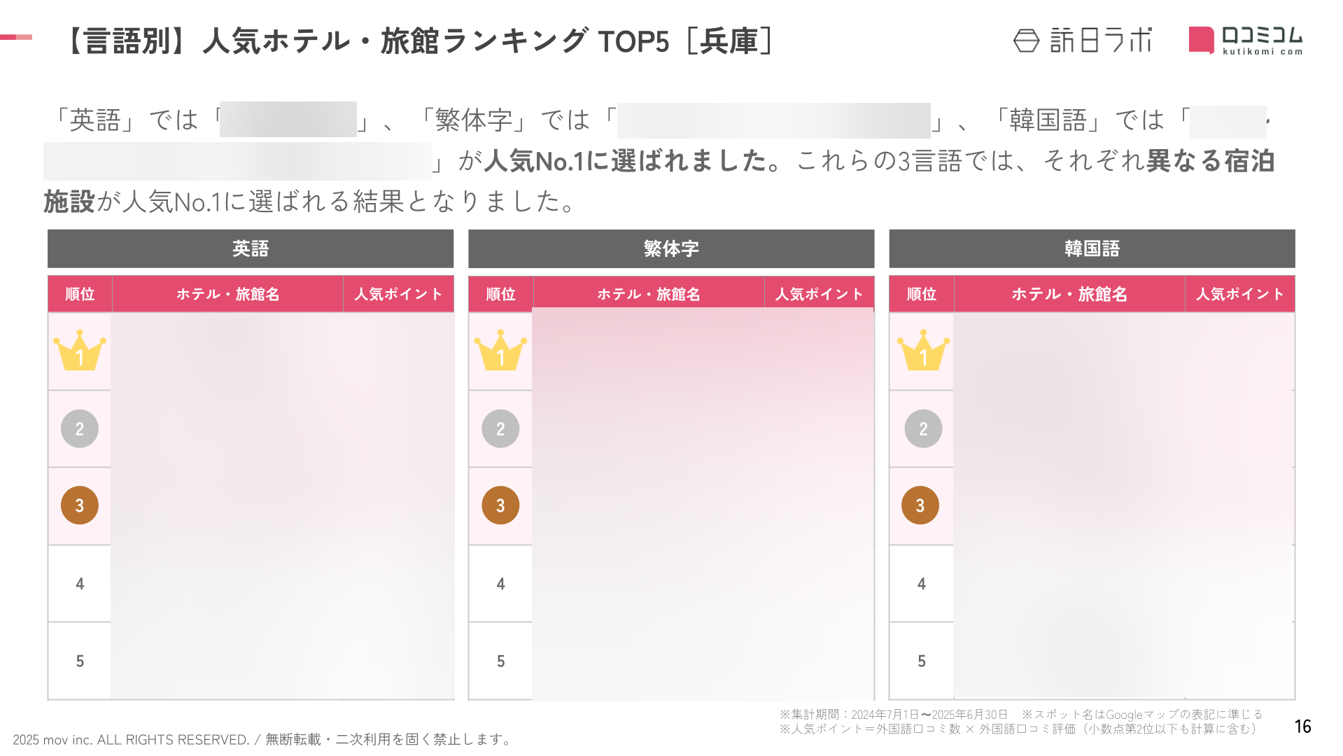Select the gold crown in 韓国語 table
The image size is (1343, 756).
923,350
